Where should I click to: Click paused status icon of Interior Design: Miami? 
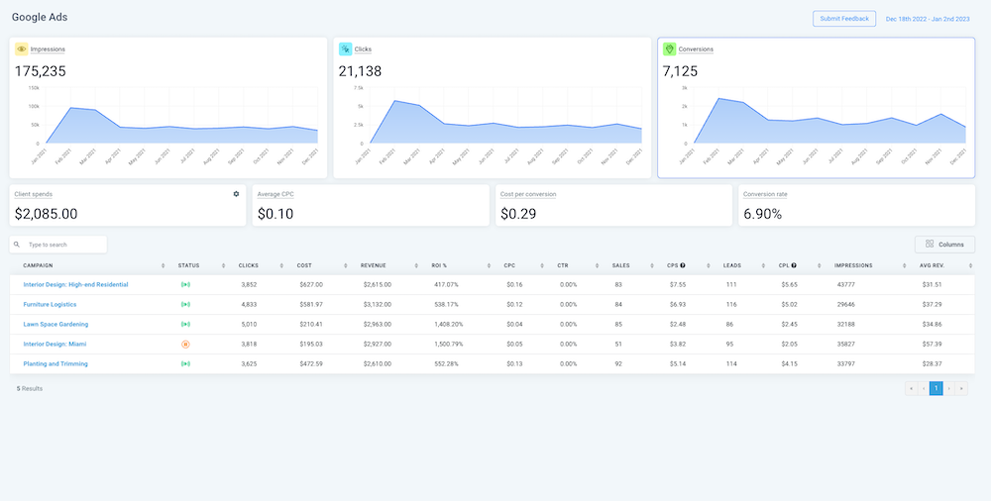pyautogui.click(x=185, y=345)
